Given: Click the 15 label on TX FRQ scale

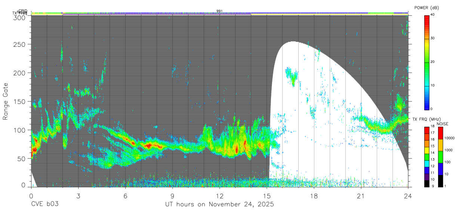Looking at the screenshot, I should (432, 146).
